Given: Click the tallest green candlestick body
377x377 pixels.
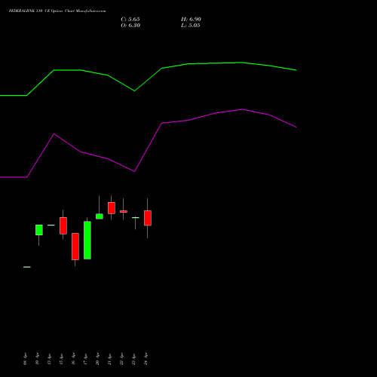Looking at the screenshot, I should click(x=87, y=240).
